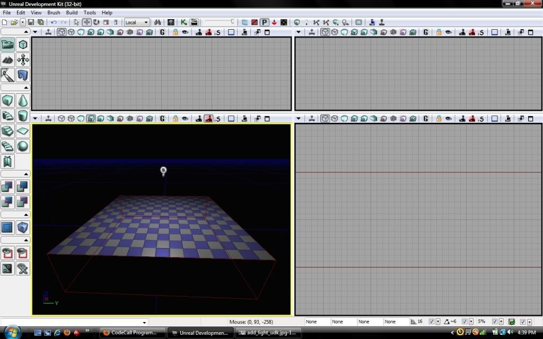This screenshot has height=339, width=543.
Task: Click the slider in the main toolbar
Action: (x=220, y=22)
